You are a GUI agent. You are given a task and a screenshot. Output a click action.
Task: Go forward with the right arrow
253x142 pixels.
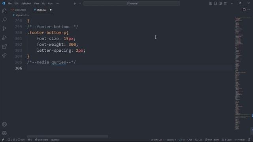(80, 4)
